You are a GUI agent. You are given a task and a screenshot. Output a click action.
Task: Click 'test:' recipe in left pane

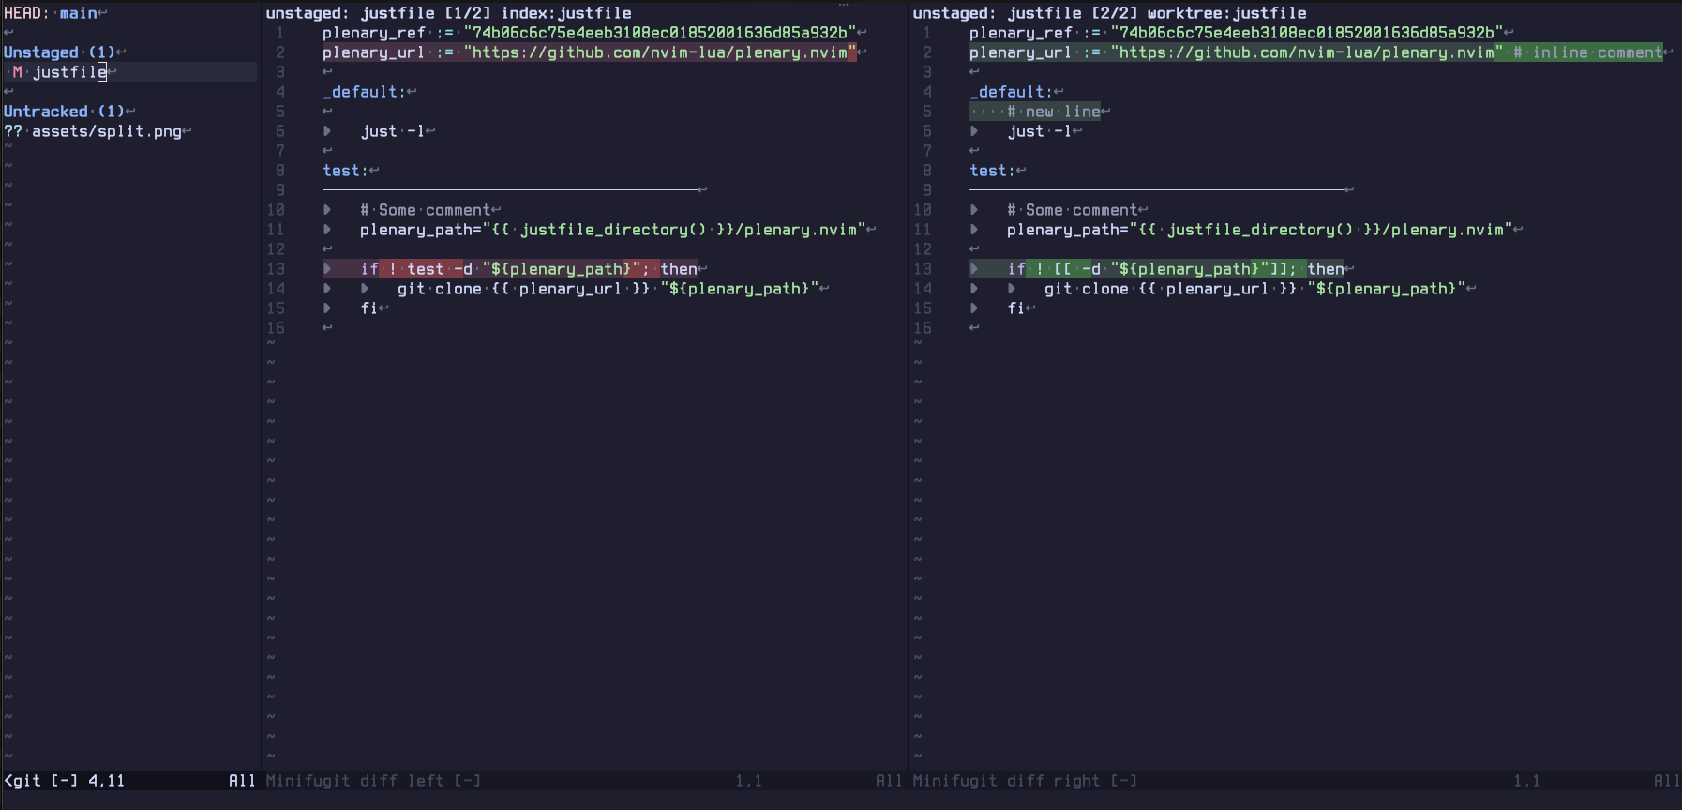tap(346, 171)
